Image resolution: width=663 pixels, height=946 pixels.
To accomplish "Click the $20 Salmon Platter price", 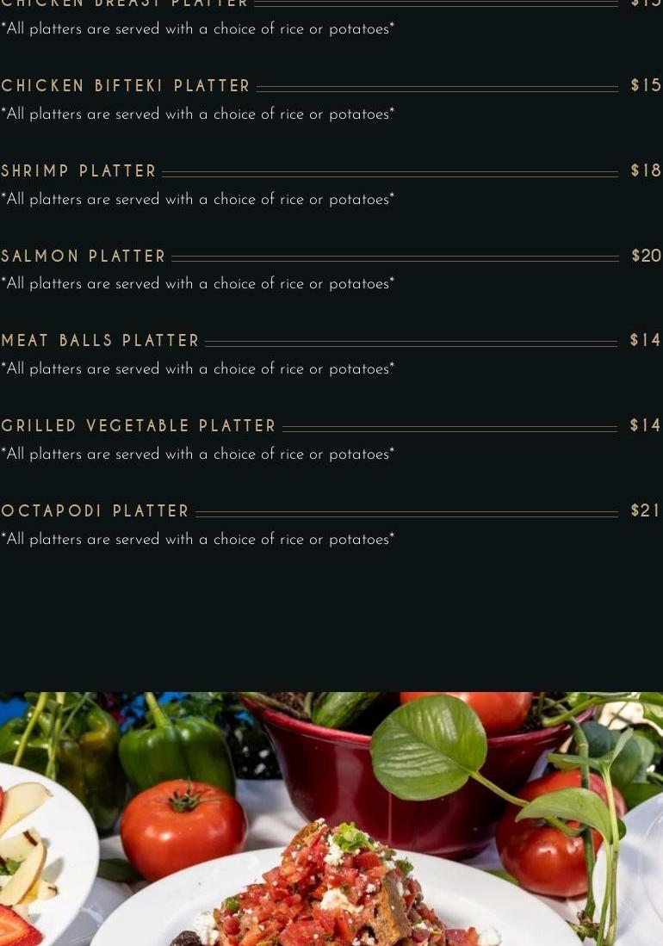I will 646,256.
